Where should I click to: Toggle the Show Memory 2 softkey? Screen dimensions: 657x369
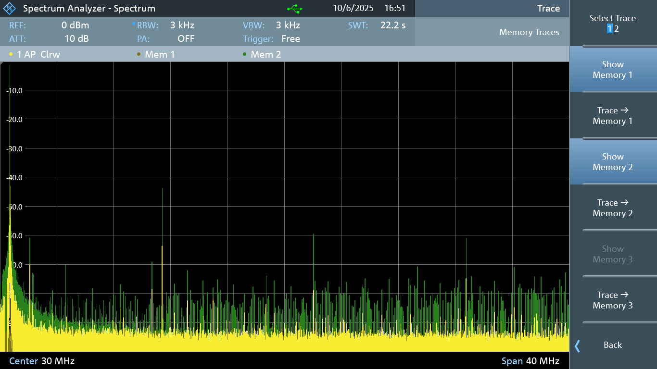(x=612, y=162)
